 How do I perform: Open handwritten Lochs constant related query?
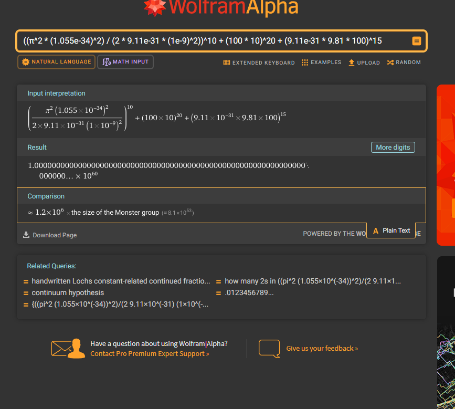click(121, 281)
